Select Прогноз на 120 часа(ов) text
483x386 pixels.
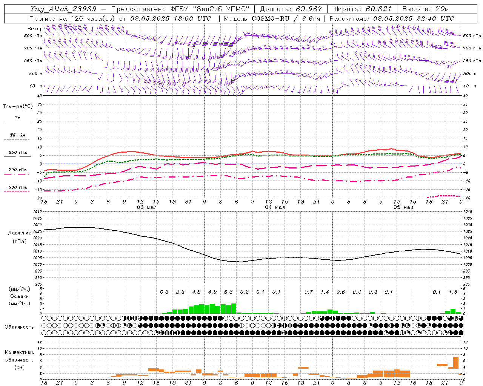73,18
